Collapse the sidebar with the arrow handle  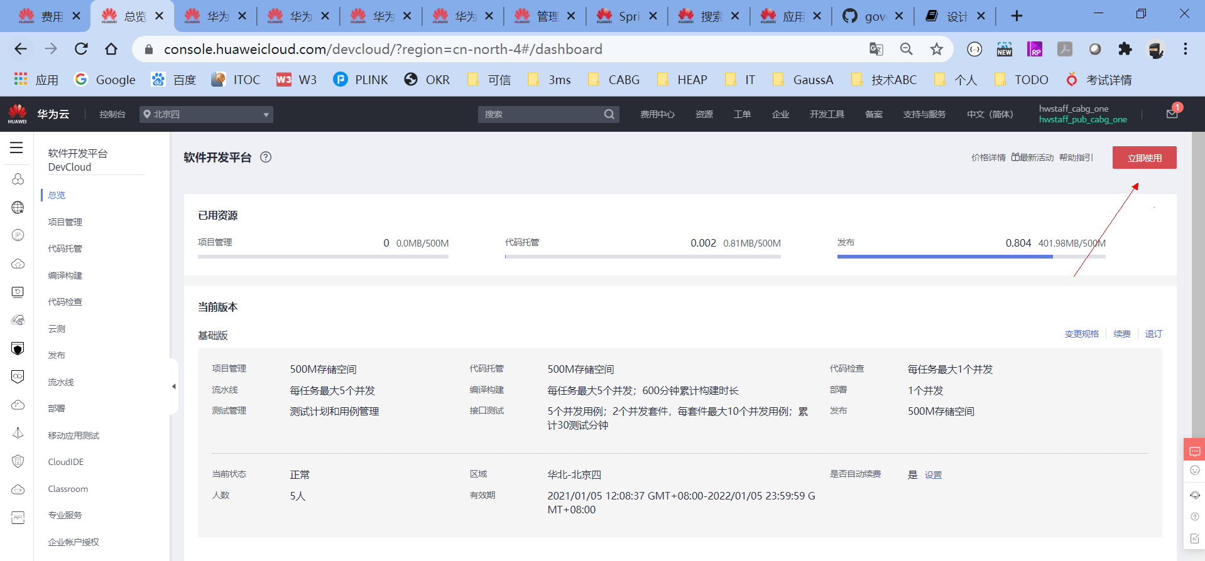click(x=173, y=387)
